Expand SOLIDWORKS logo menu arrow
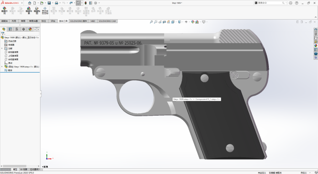Image resolution: width=318 pixels, height=174 pixels. pyautogui.click(x=21, y=3)
